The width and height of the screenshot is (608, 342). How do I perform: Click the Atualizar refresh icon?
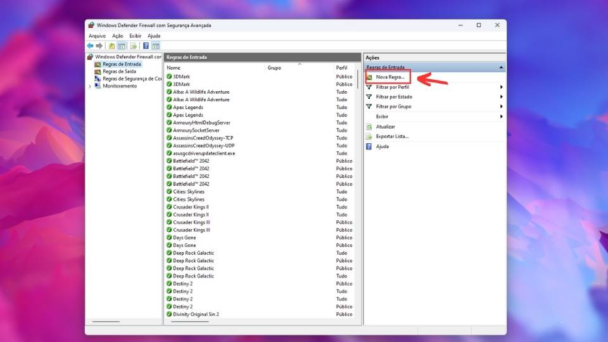pyautogui.click(x=369, y=127)
